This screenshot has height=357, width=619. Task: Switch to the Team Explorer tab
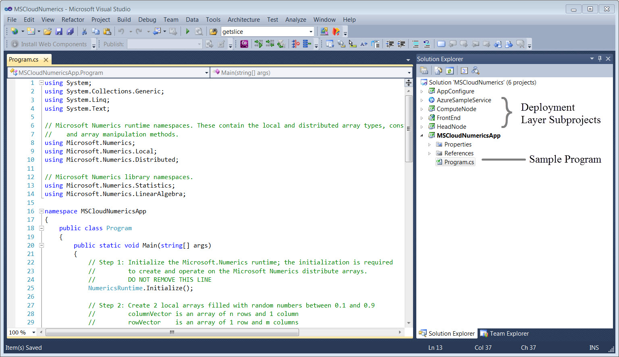(x=504, y=334)
